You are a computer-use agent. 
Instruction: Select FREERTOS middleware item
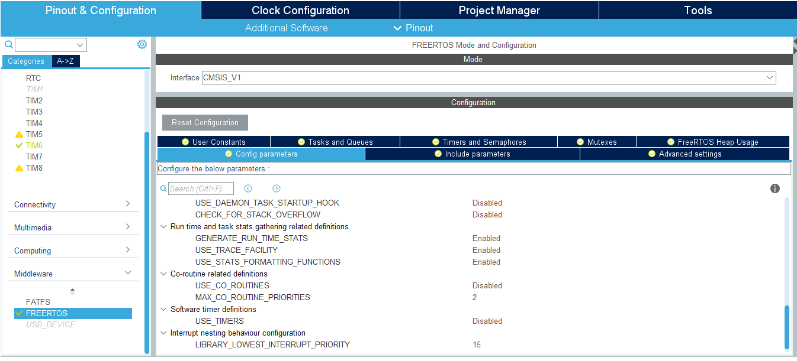tap(73, 313)
